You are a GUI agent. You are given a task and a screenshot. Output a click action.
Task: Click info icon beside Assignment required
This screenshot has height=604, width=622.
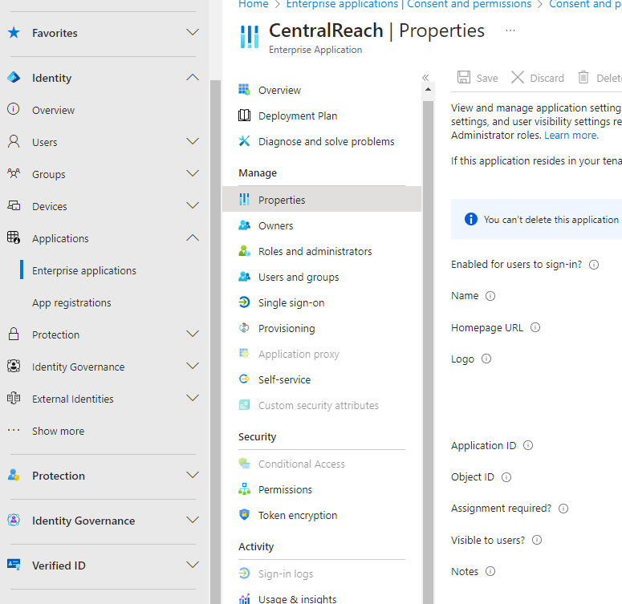pos(563,509)
